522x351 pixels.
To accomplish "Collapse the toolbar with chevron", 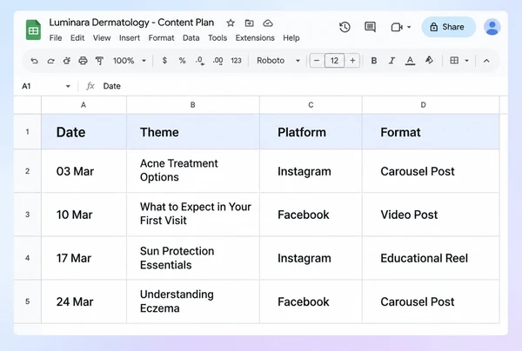I will [x=486, y=61].
